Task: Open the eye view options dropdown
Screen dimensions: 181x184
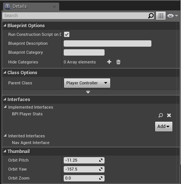Action: coord(173,16)
